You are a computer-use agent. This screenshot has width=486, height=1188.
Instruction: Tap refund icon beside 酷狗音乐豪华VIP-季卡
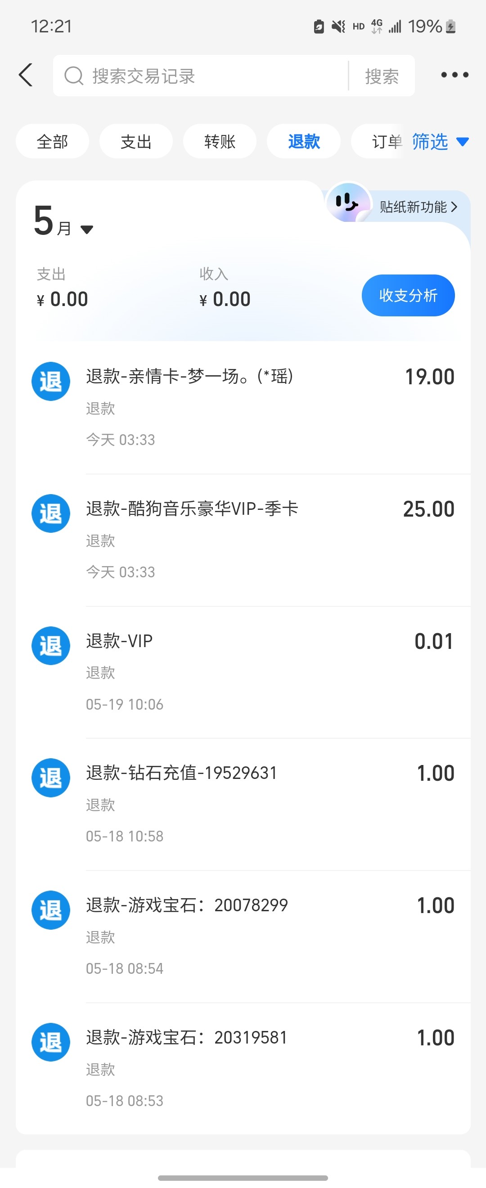[x=51, y=513]
